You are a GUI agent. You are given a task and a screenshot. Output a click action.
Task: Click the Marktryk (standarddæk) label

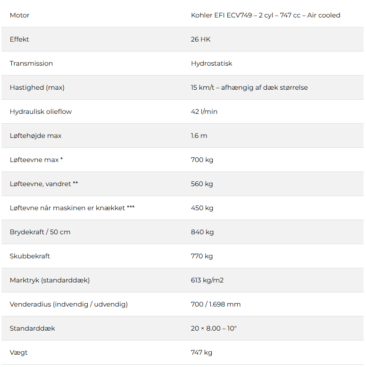coord(50,280)
